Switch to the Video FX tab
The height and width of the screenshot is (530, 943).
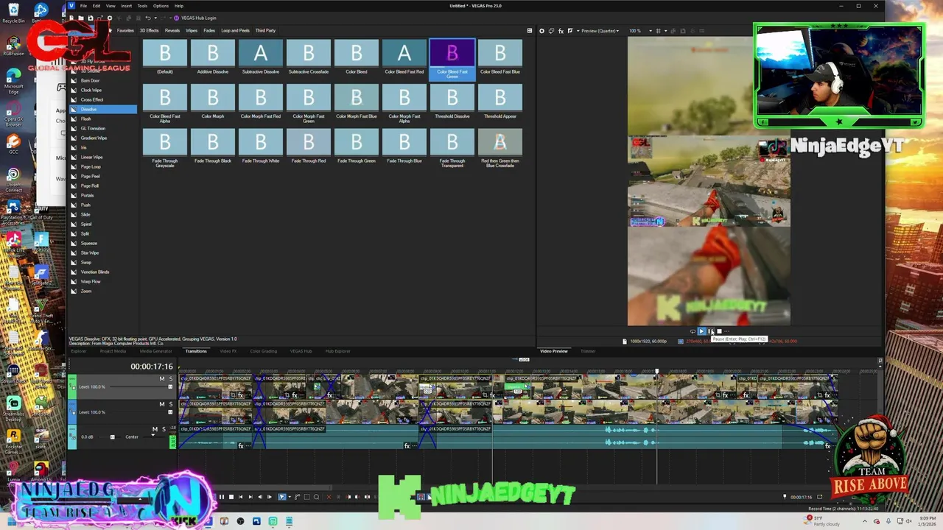(228, 351)
